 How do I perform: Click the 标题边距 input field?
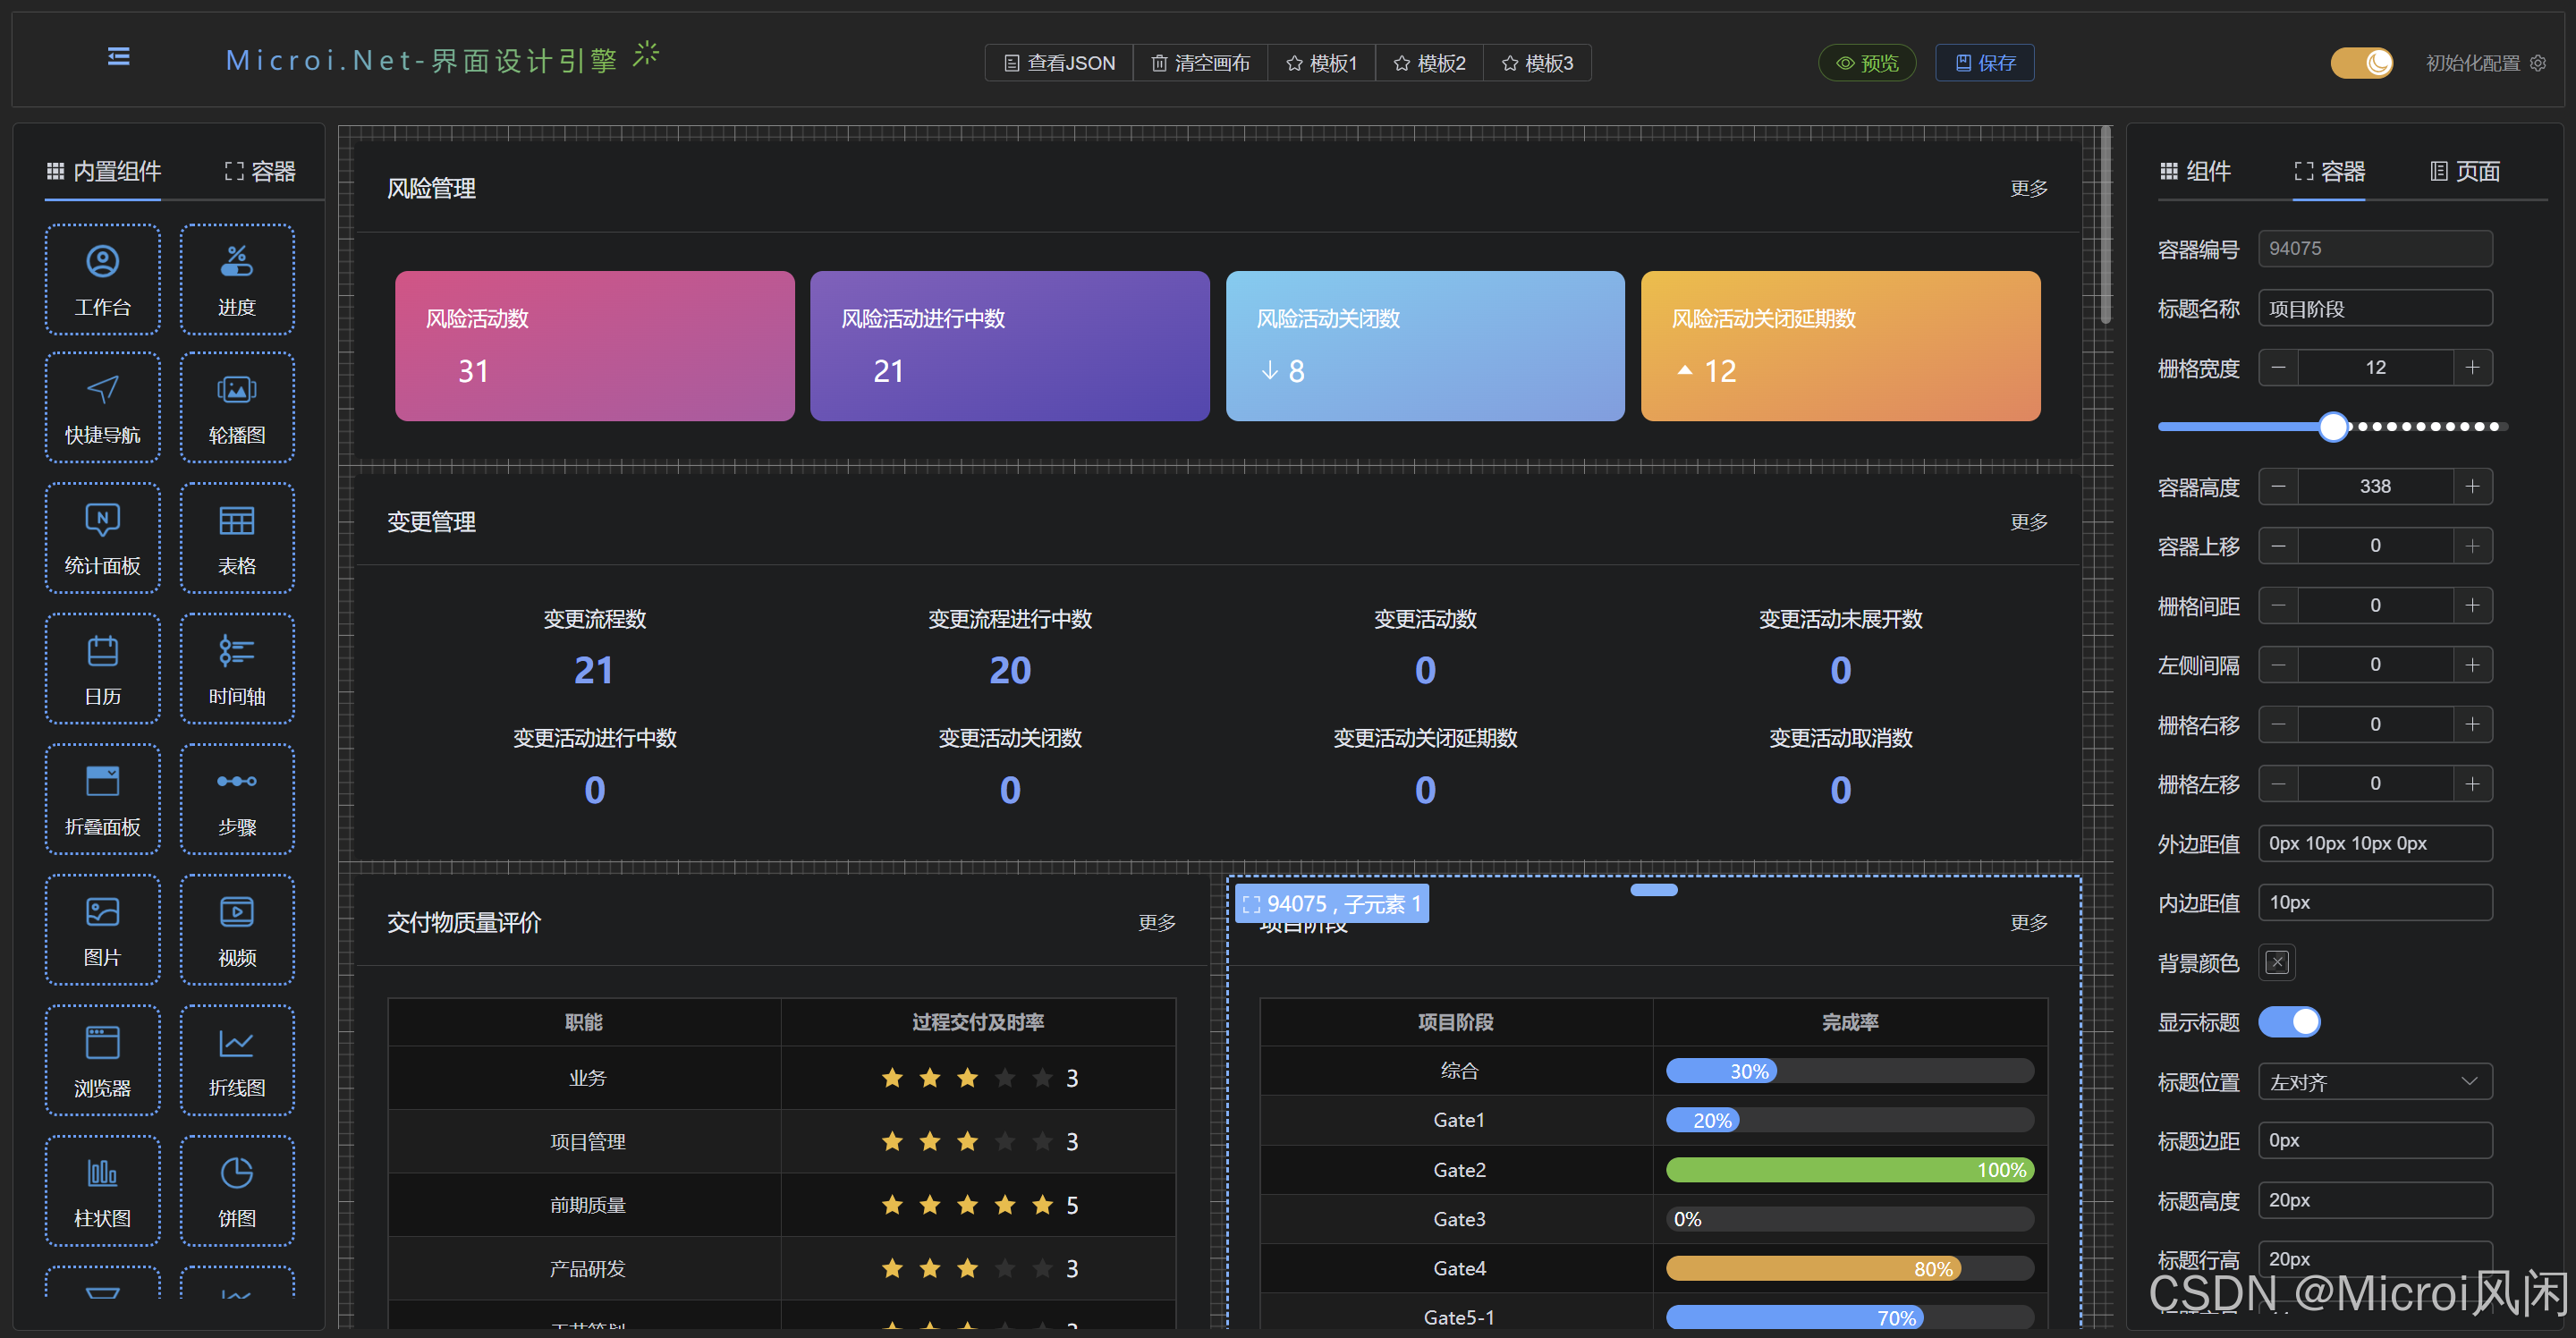click(2375, 1141)
